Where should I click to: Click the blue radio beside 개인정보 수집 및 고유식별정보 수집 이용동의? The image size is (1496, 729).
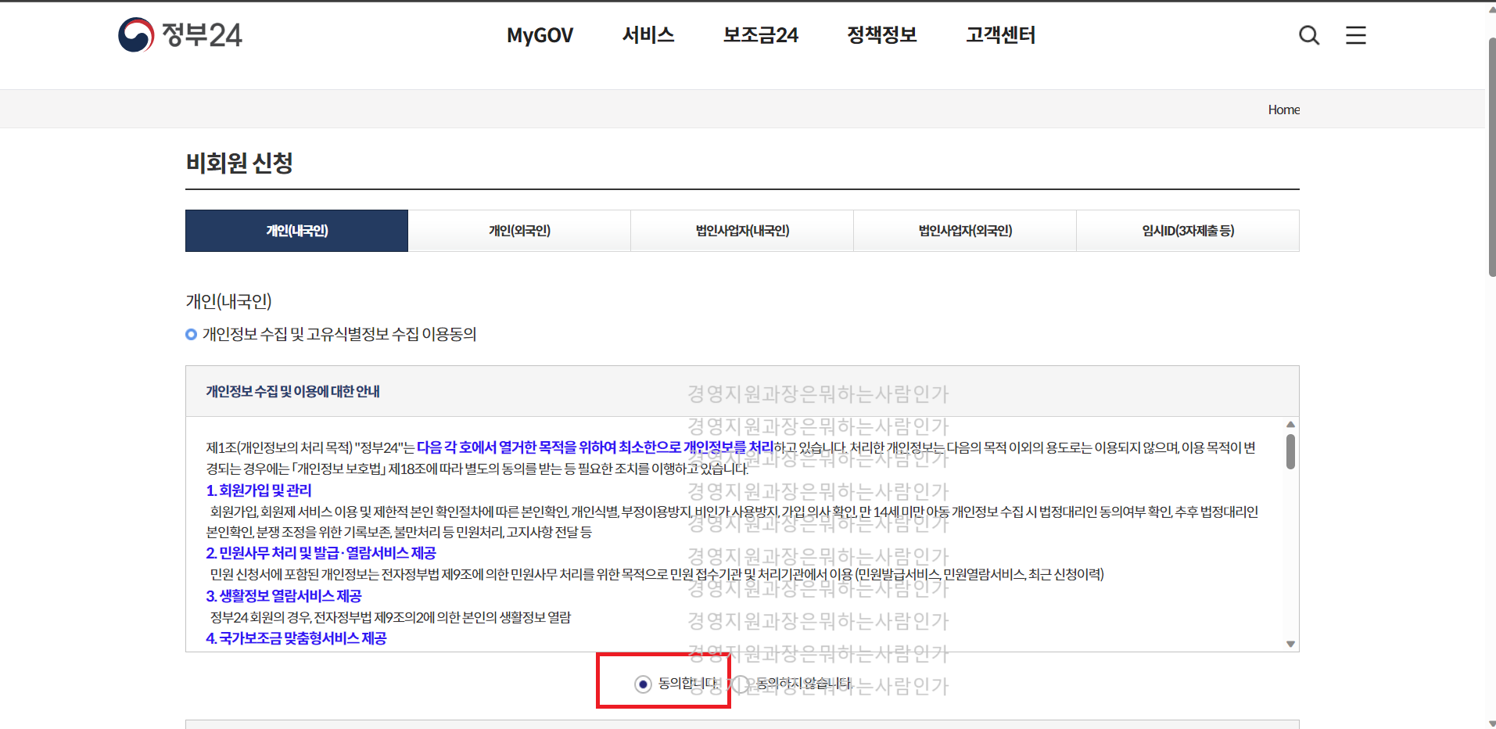coord(190,334)
